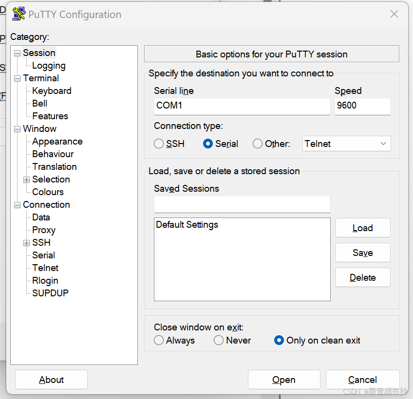The width and height of the screenshot is (413, 399).
Task: Open the SUPDUP settings category
Action: pos(50,293)
